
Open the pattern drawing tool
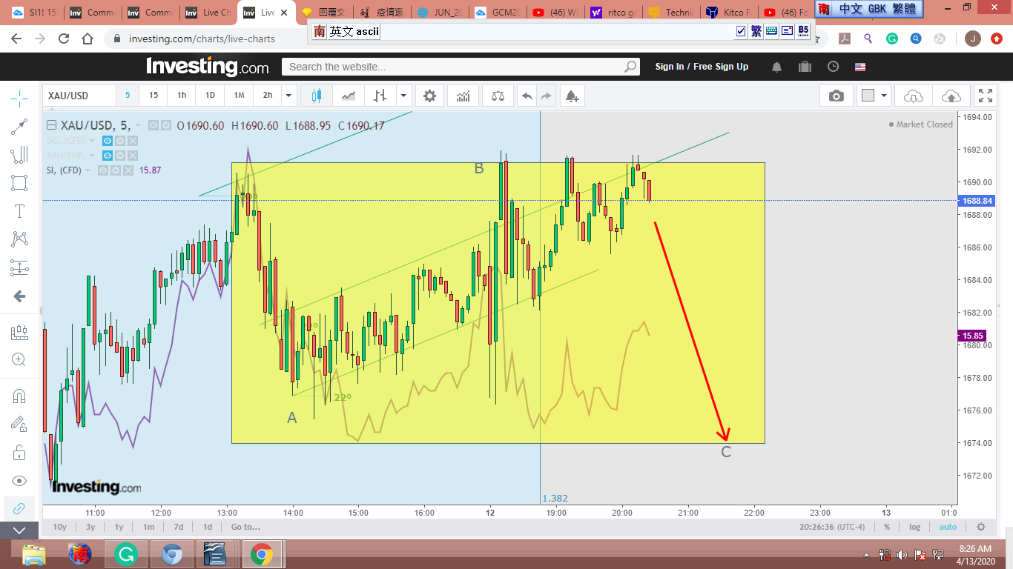[x=19, y=239]
